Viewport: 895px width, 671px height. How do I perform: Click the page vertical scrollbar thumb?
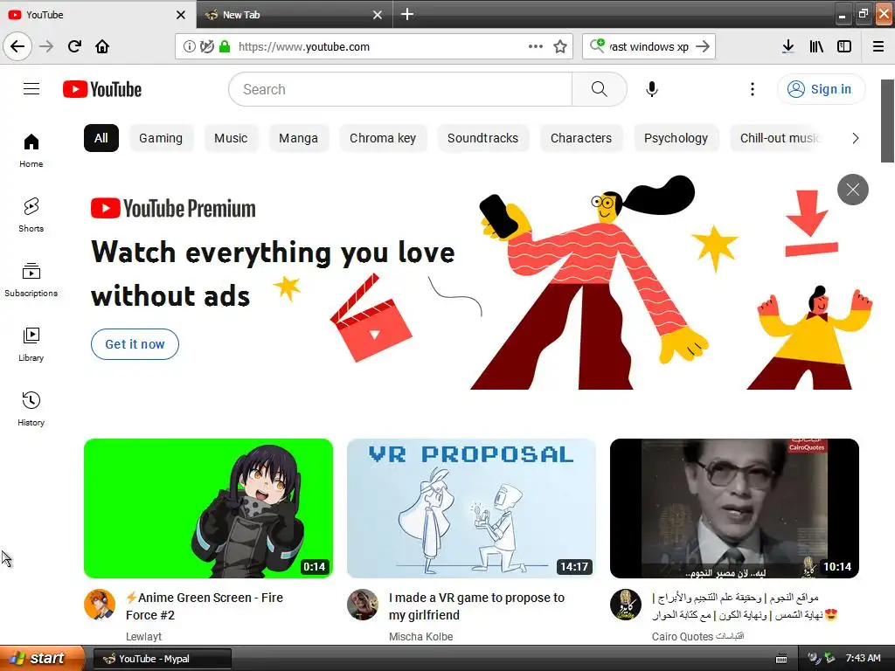tap(888, 121)
